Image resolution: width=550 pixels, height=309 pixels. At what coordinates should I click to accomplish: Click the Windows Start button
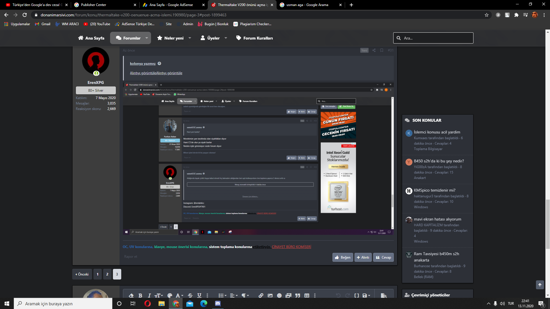[x=7, y=304]
